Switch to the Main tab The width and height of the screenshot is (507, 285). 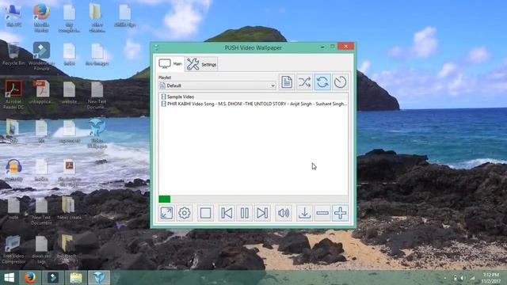[x=170, y=63]
